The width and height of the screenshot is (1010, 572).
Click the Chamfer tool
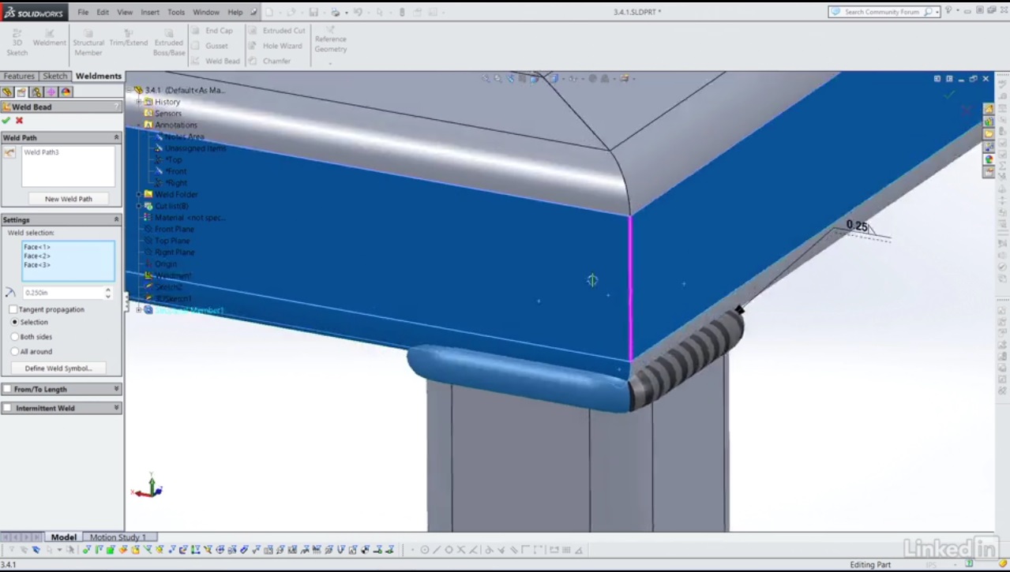[x=276, y=61]
